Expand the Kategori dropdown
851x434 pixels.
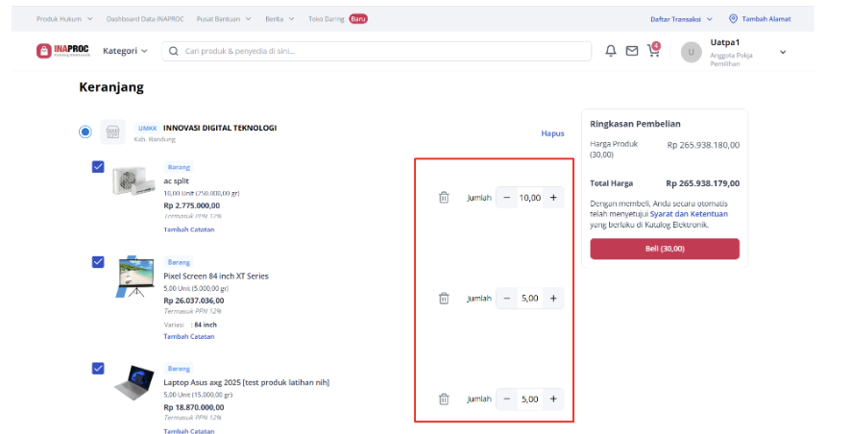point(125,51)
